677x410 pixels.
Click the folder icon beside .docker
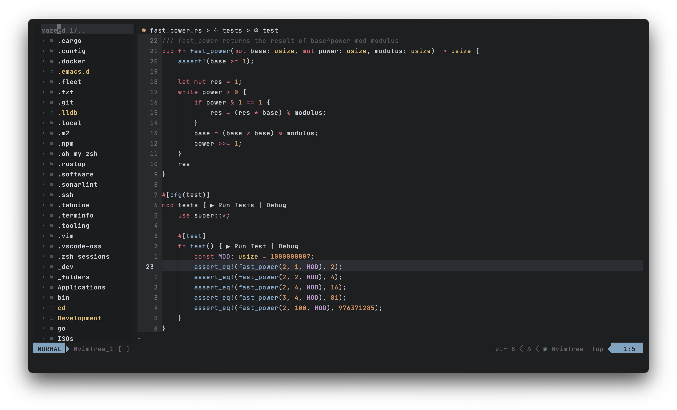pyautogui.click(x=51, y=61)
